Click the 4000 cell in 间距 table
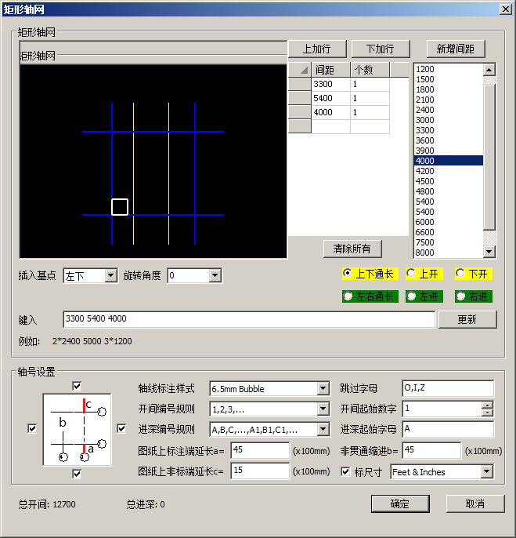The image size is (516, 538). pos(330,112)
